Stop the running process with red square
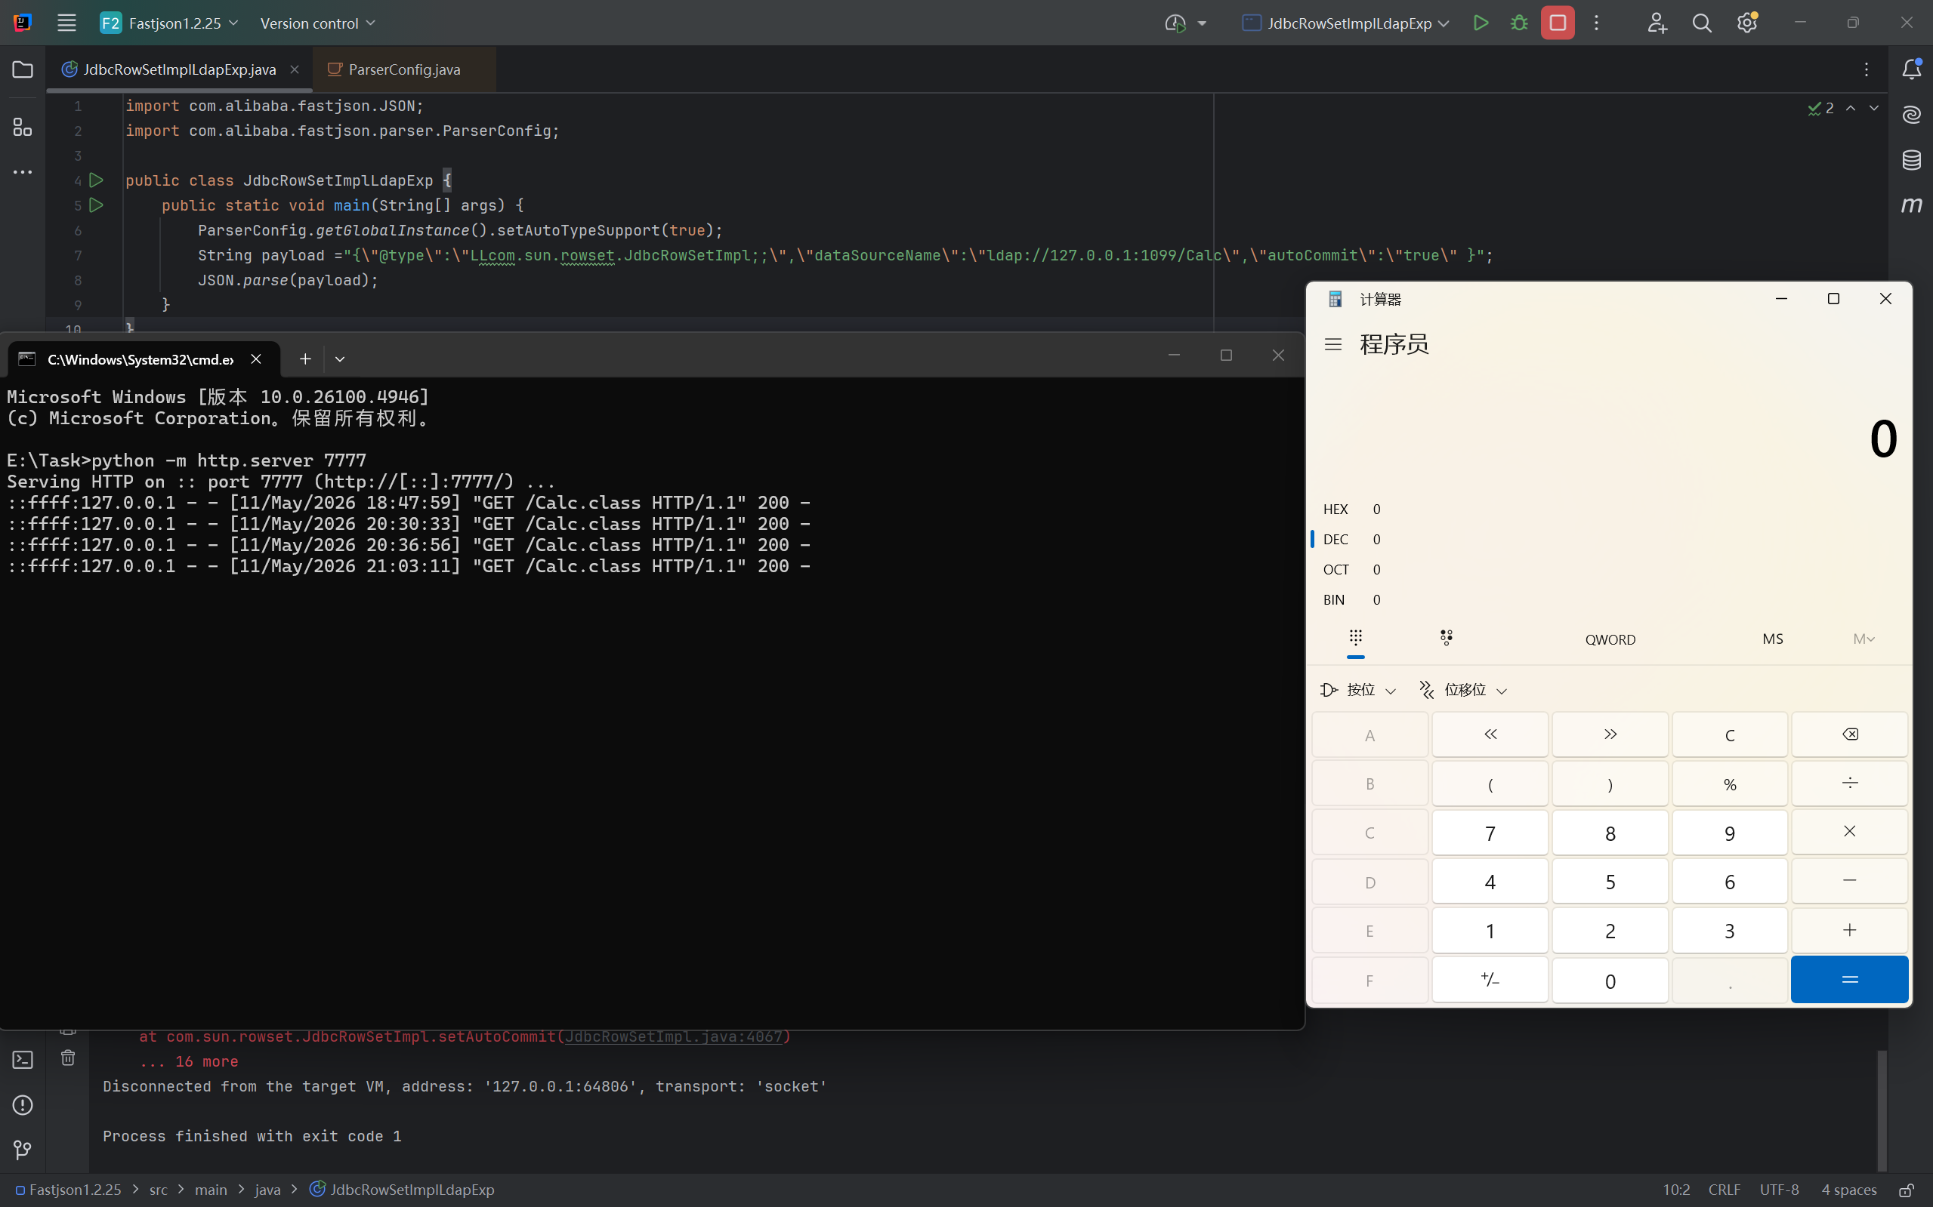Image resolution: width=1933 pixels, height=1207 pixels. 1558,23
